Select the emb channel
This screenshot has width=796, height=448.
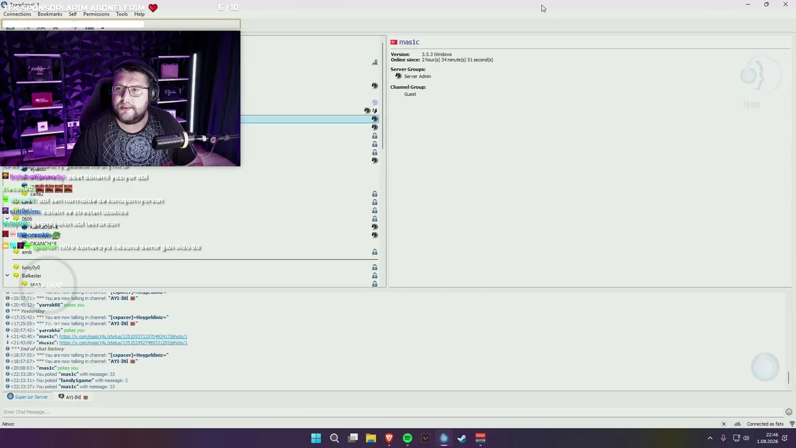[x=27, y=252]
